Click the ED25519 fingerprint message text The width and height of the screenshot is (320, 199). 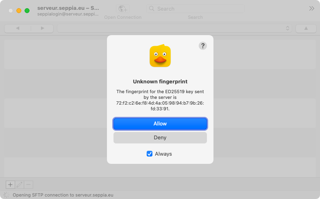pyautogui.click(x=160, y=101)
